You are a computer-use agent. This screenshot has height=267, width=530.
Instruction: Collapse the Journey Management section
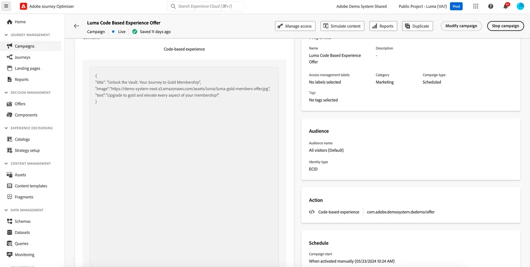click(6, 35)
